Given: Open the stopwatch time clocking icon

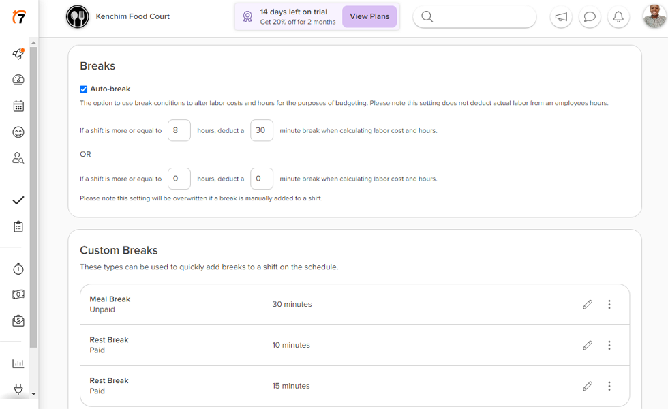Looking at the screenshot, I should (x=18, y=269).
